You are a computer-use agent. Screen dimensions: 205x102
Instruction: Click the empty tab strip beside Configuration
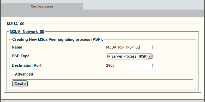pyautogui.click(x=144, y=5)
